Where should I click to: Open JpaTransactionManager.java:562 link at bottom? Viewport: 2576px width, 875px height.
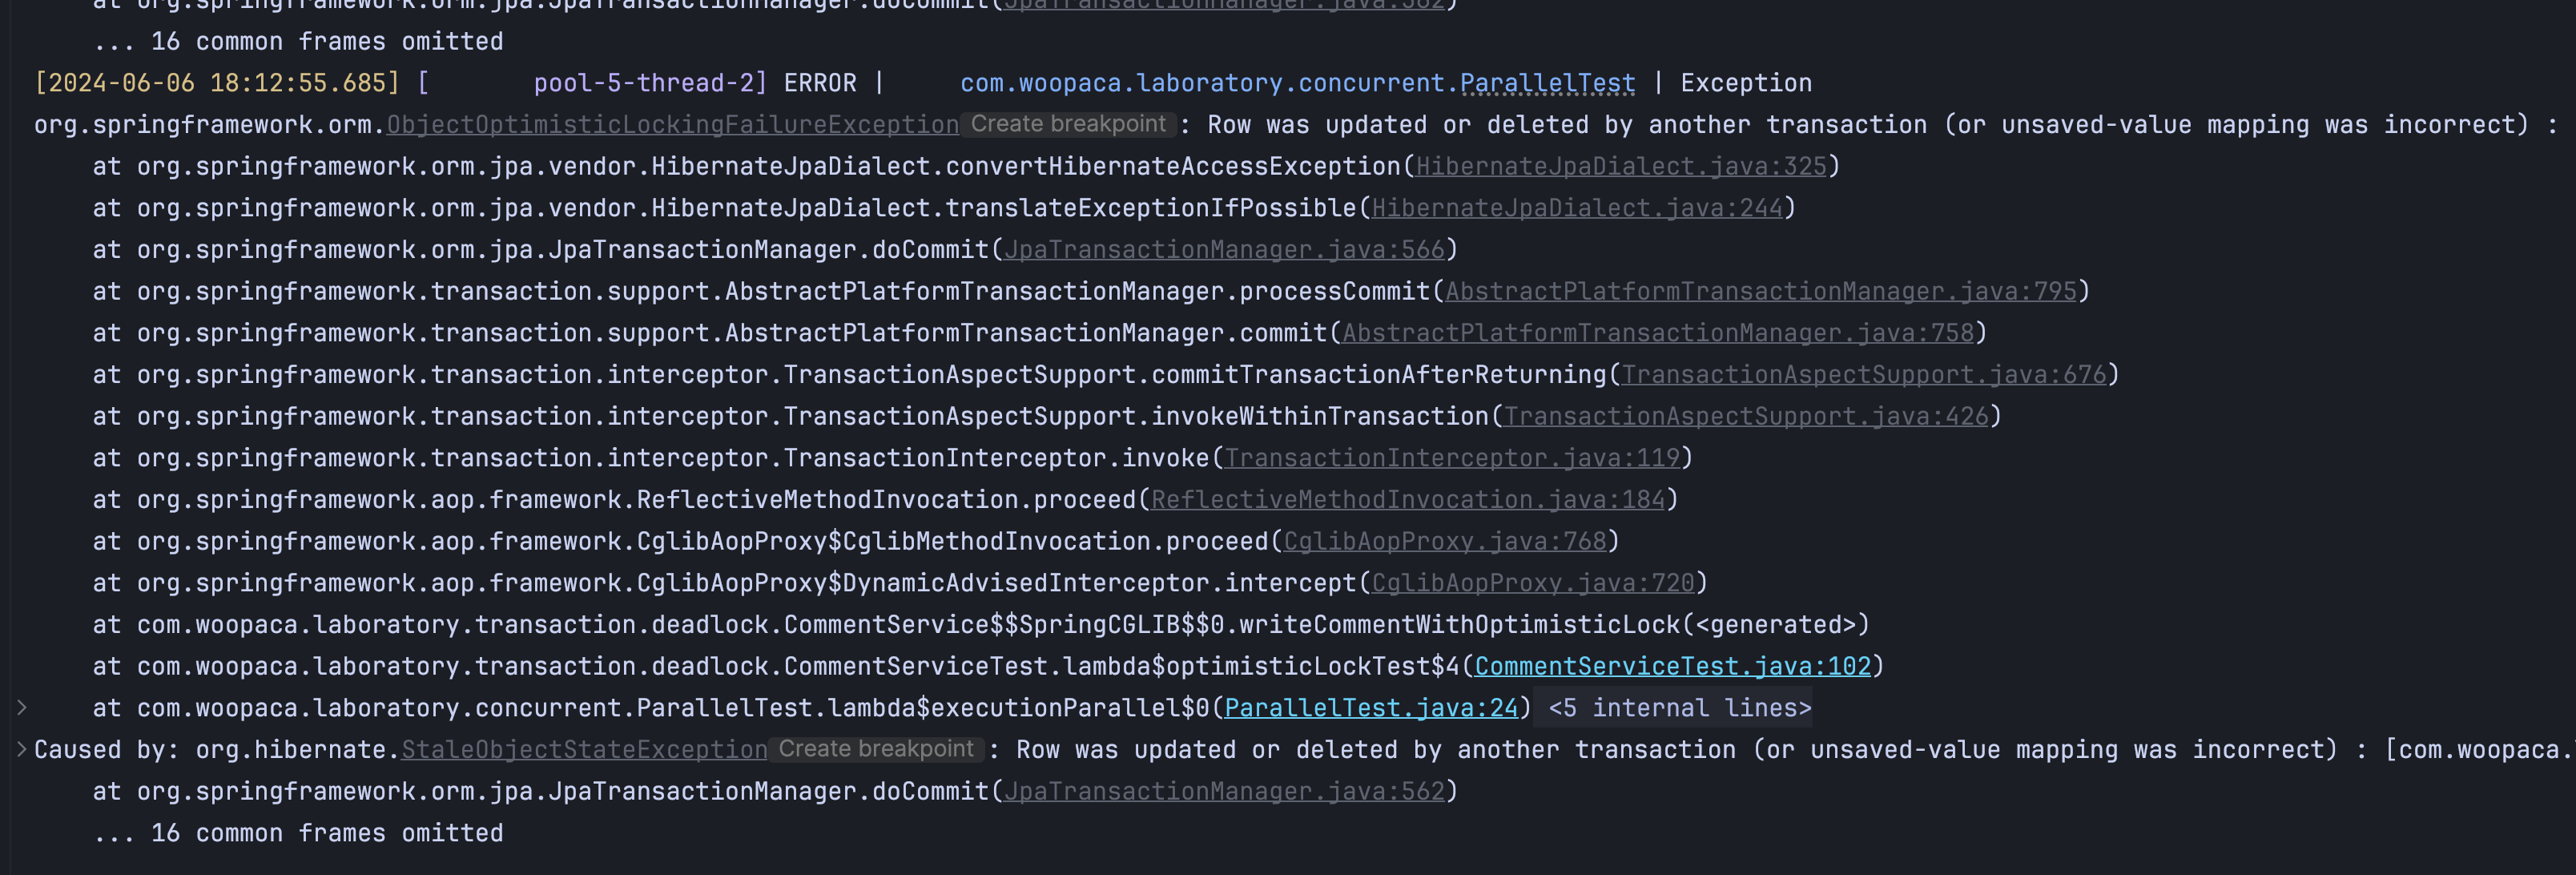point(1224,791)
